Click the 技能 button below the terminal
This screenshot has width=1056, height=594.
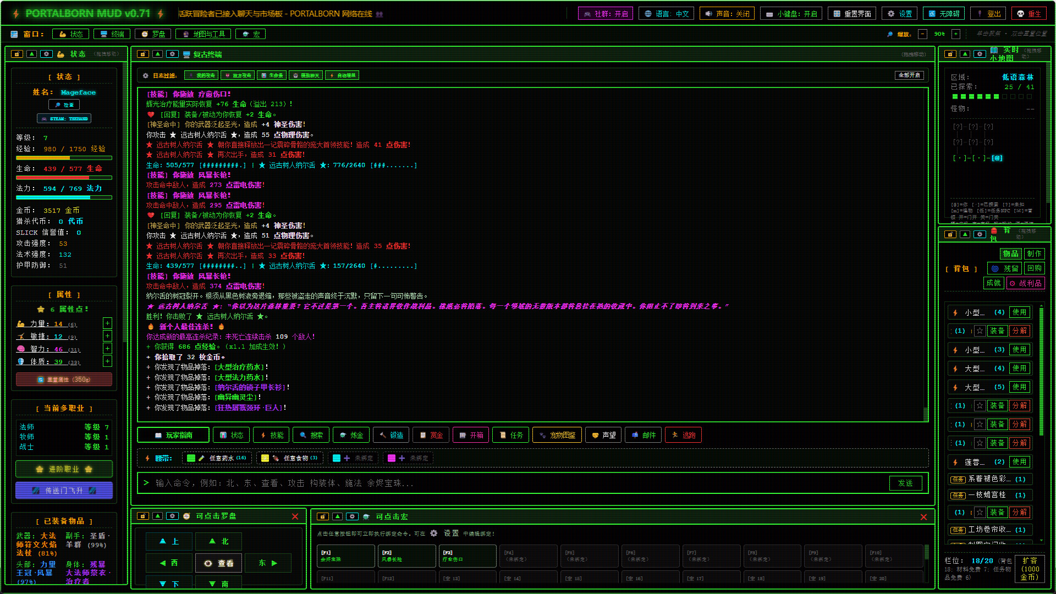(x=271, y=435)
